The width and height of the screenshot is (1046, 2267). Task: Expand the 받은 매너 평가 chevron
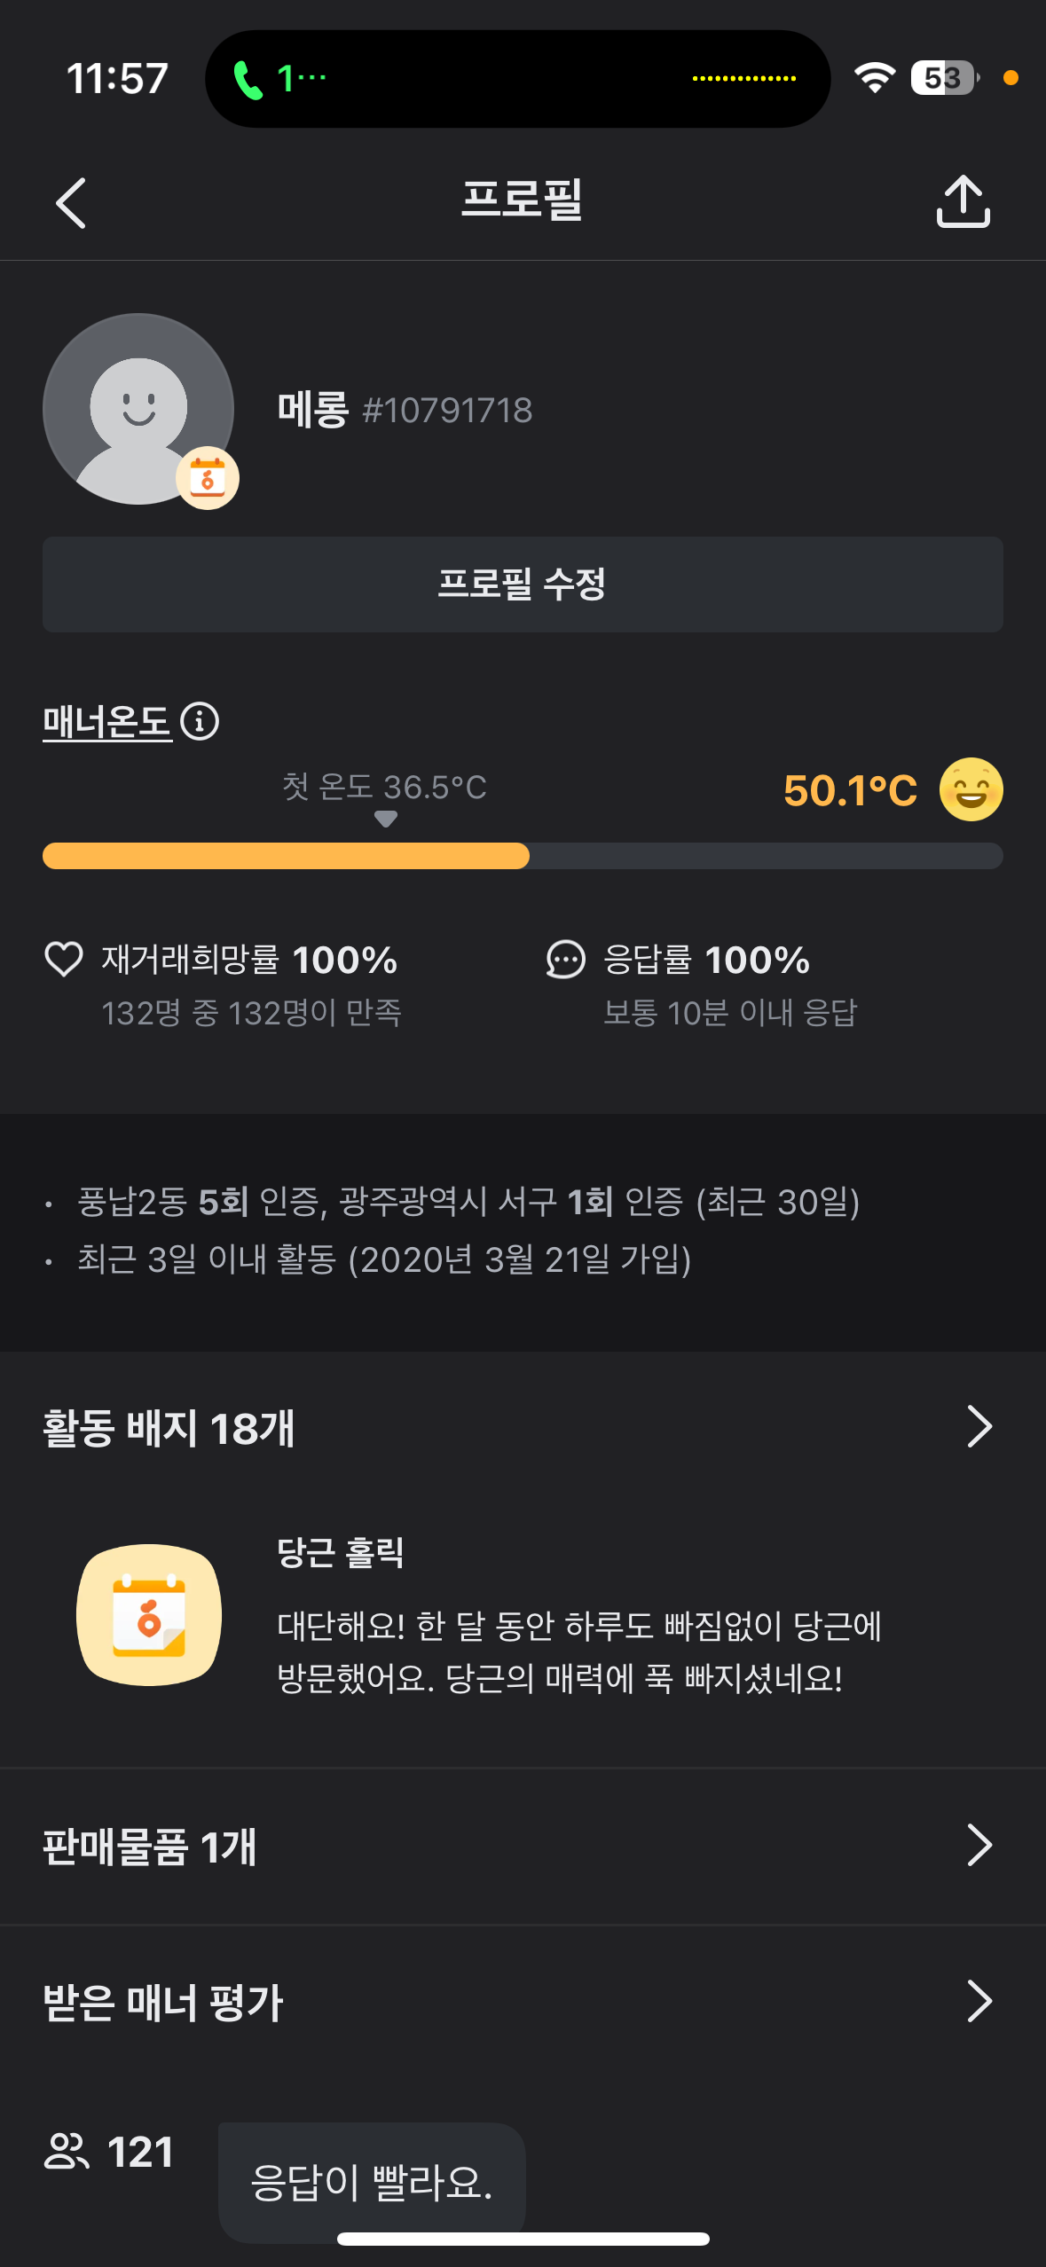(979, 2002)
